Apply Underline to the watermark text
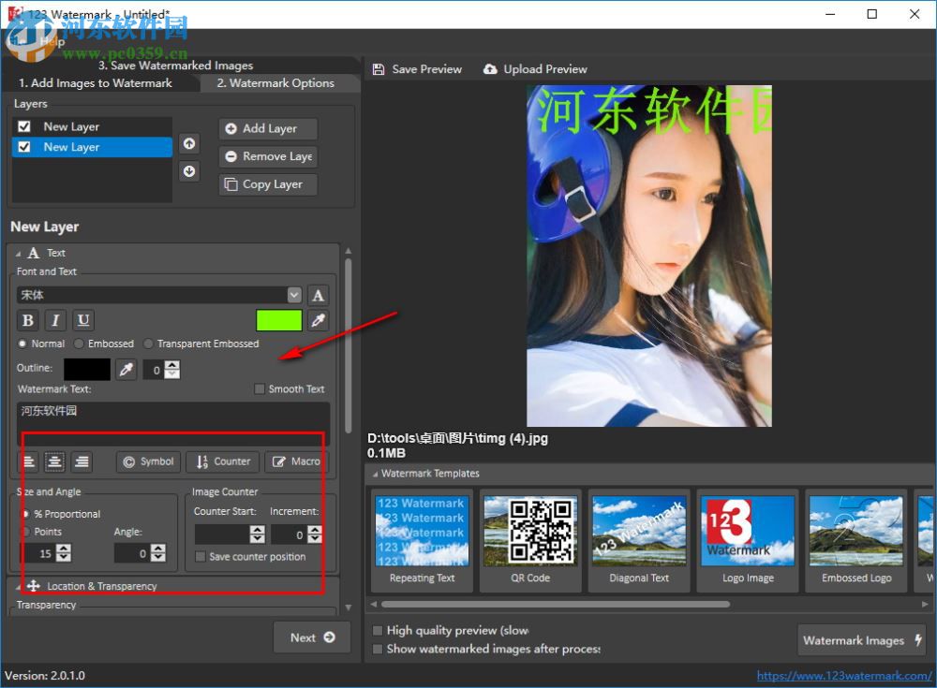The image size is (937, 688). pos(83,320)
